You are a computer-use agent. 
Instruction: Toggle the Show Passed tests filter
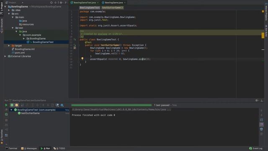click(x=12, y=105)
